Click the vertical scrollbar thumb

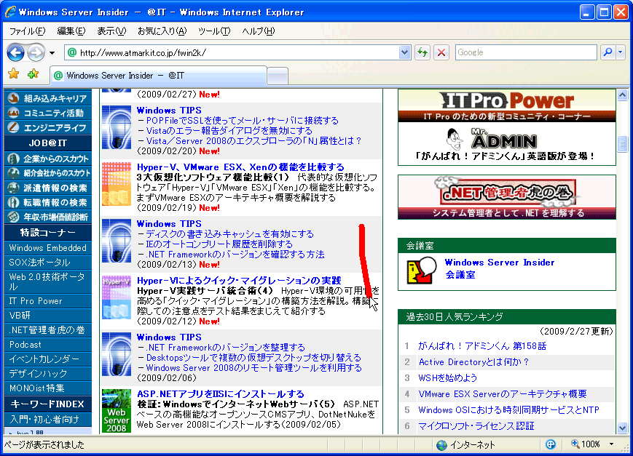(x=622, y=144)
